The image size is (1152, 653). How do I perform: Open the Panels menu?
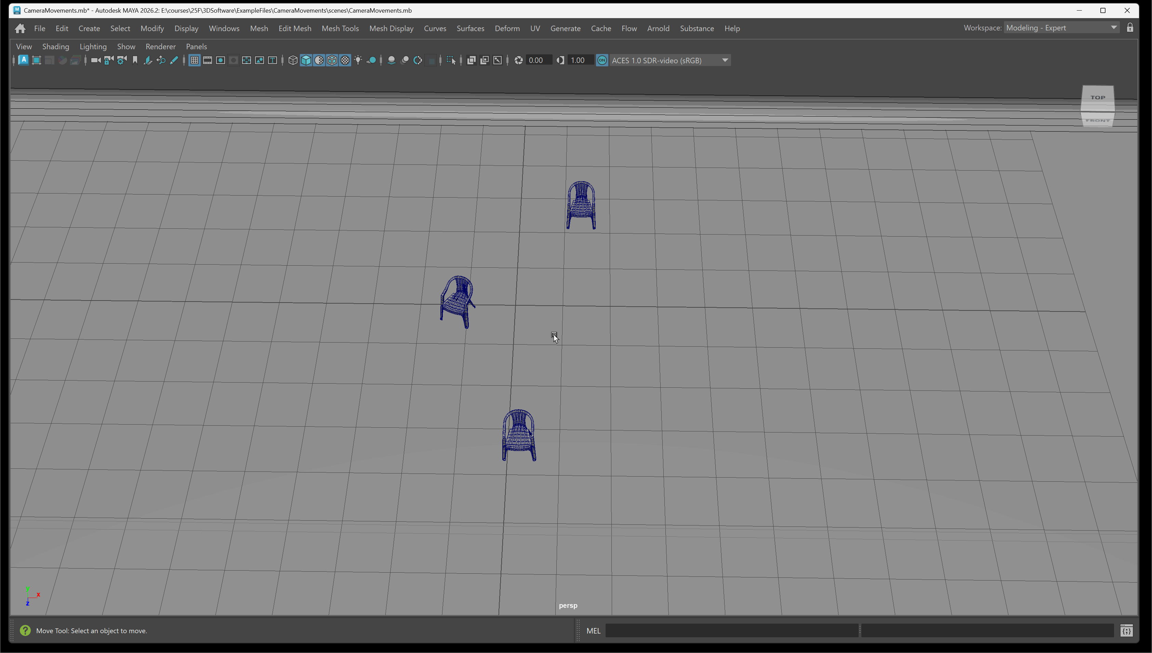coord(196,46)
